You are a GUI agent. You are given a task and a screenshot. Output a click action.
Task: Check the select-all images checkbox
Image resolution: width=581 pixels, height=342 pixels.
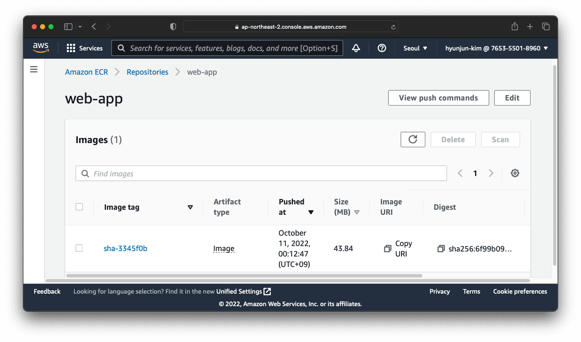click(79, 206)
